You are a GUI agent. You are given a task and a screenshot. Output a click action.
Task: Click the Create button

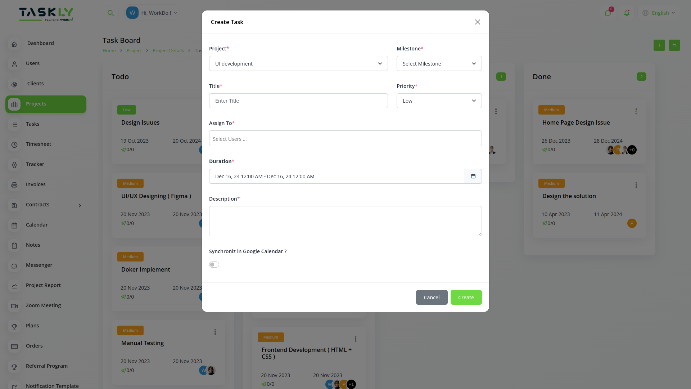[x=466, y=297]
